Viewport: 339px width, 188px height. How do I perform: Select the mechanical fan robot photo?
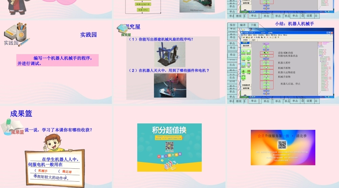169,54
